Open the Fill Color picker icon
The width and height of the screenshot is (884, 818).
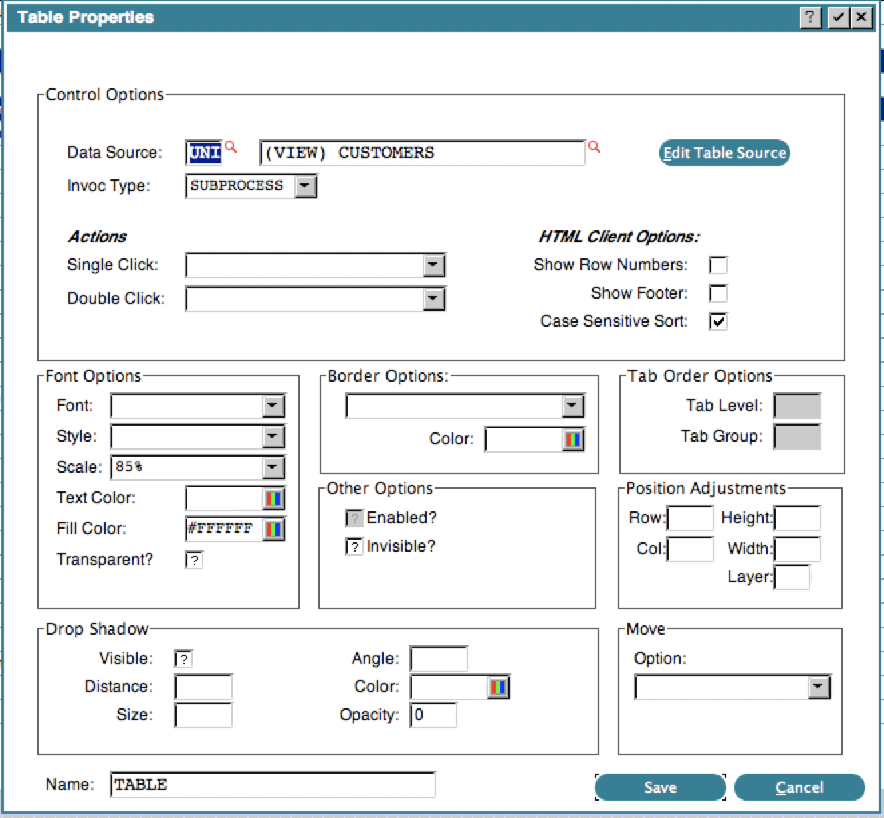coord(273,529)
